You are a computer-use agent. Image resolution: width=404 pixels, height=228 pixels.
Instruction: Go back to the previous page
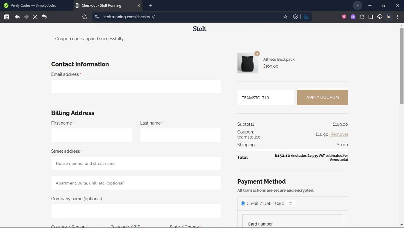pyautogui.click(x=17, y=17)
